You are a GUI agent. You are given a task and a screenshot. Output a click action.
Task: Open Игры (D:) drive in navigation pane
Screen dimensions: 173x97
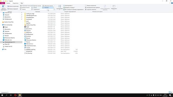pyautogui.click(x=7, y=44)
